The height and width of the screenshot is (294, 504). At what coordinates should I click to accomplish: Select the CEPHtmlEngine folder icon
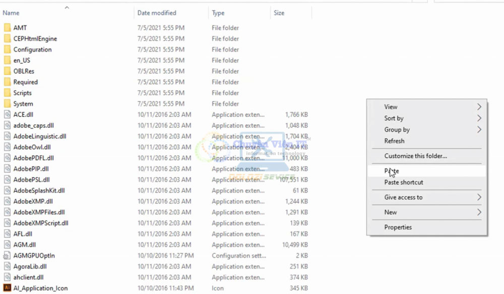pos(7,39)
